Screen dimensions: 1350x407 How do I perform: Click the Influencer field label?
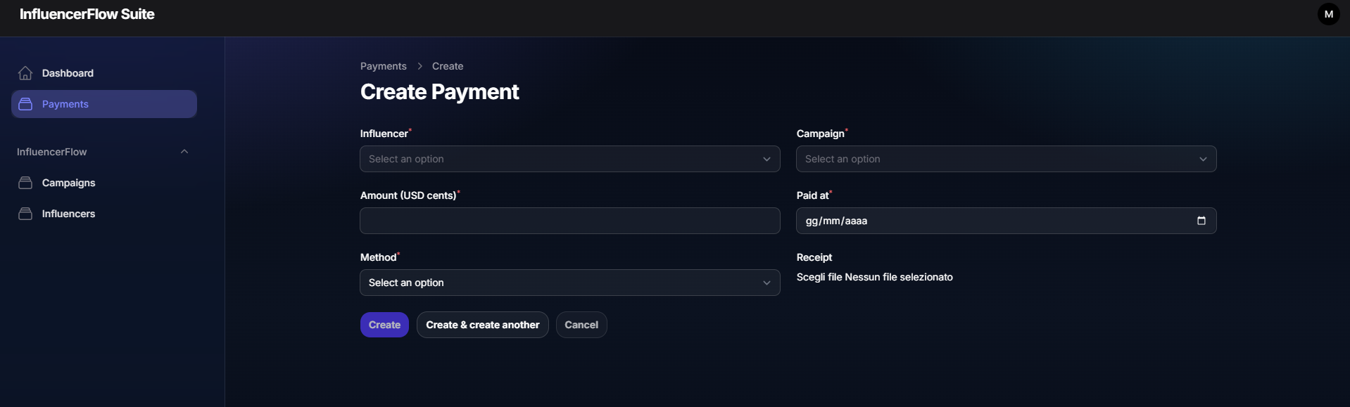point(384,134)
